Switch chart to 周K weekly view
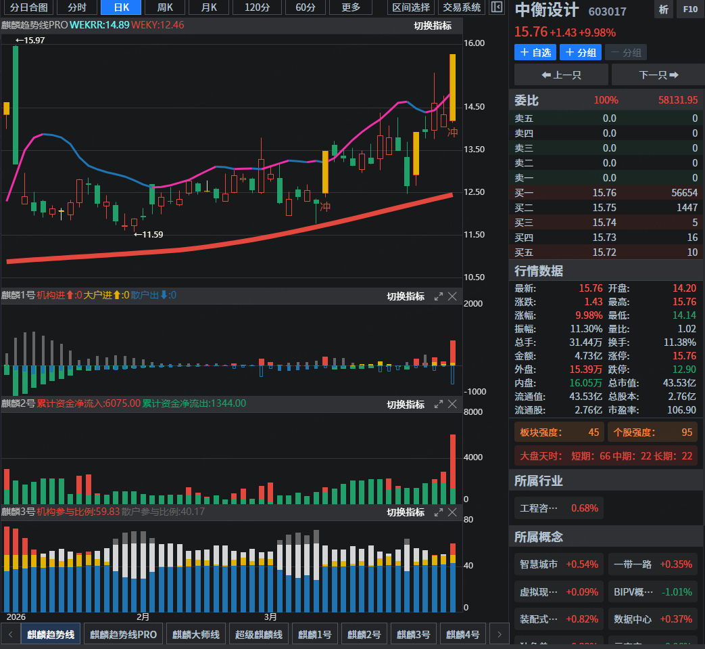The height and width of the screenshot is (649, 705). [164, 7]
